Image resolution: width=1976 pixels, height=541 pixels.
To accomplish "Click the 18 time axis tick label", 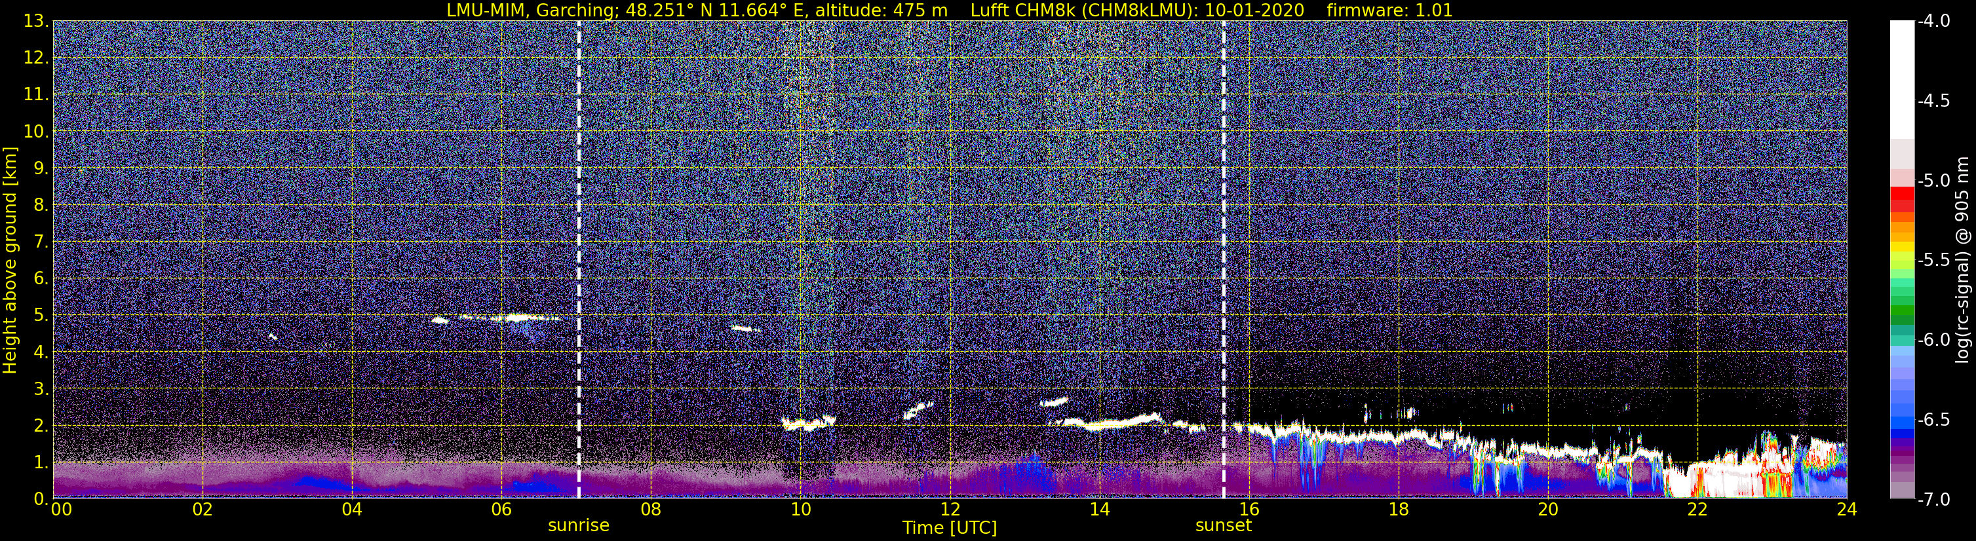I will pyautogui.click(x=1399, y=510).
